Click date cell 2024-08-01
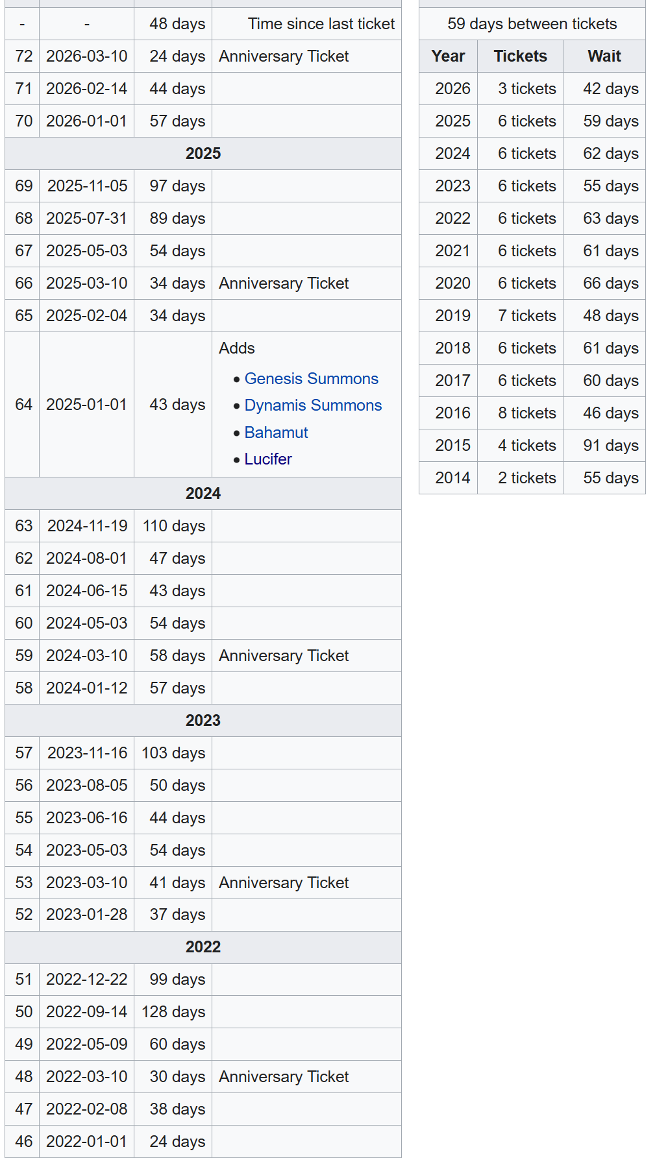 point(86,559)
